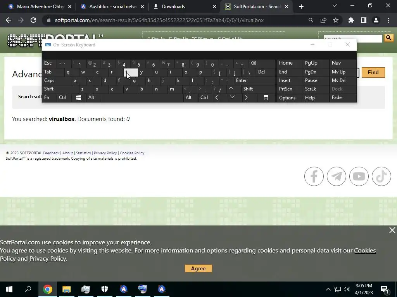
Task: Open Chrome extensions puzzle icon
Action: [351, 20]
